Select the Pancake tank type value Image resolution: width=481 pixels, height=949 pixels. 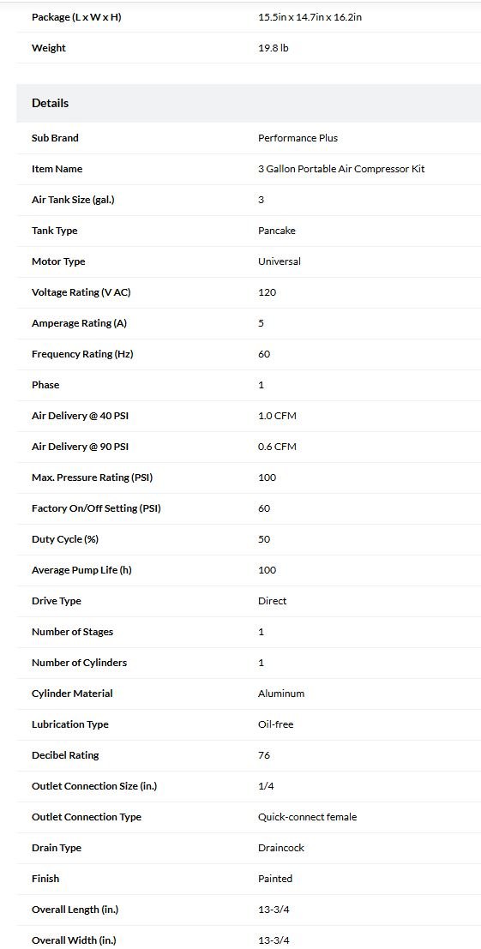pyautogui.click(x=276, y=231)
